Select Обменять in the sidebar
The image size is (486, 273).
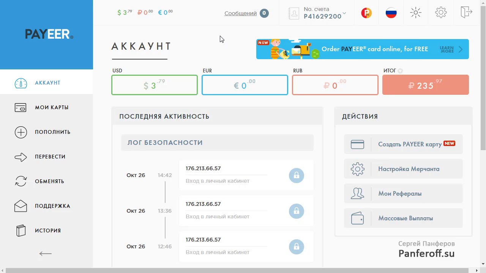pyautogui.click(x=49, y=182)
